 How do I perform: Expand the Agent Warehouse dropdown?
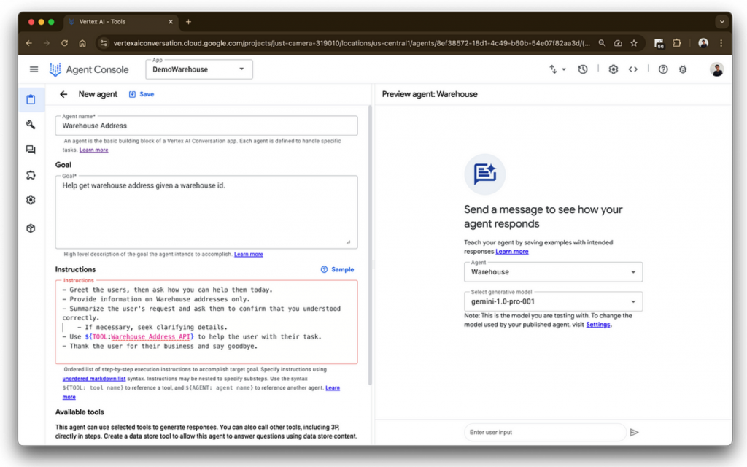[553, 272]
